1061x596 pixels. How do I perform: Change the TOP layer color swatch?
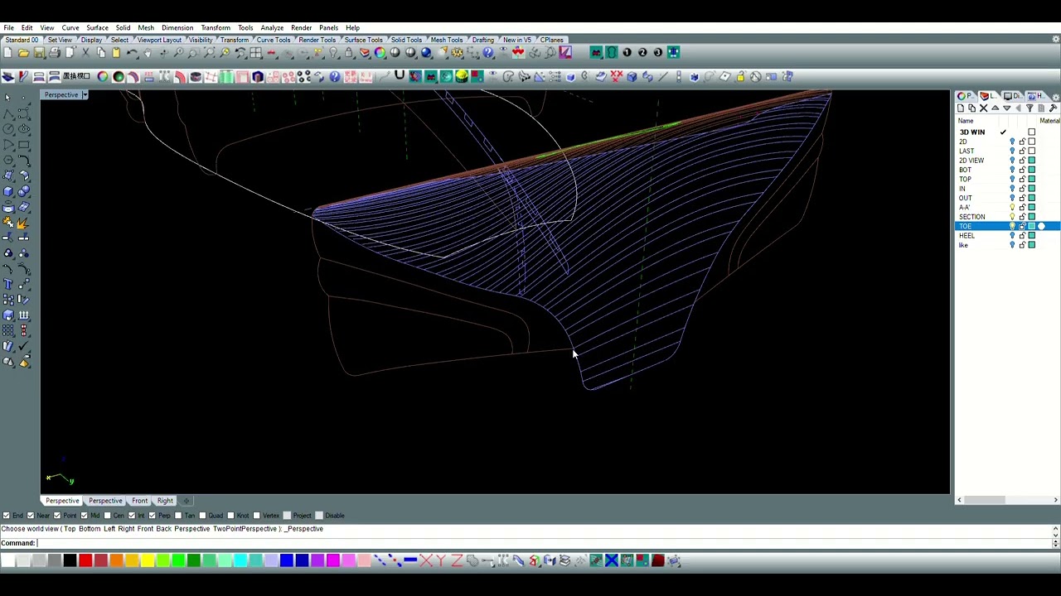point(1032,180)
